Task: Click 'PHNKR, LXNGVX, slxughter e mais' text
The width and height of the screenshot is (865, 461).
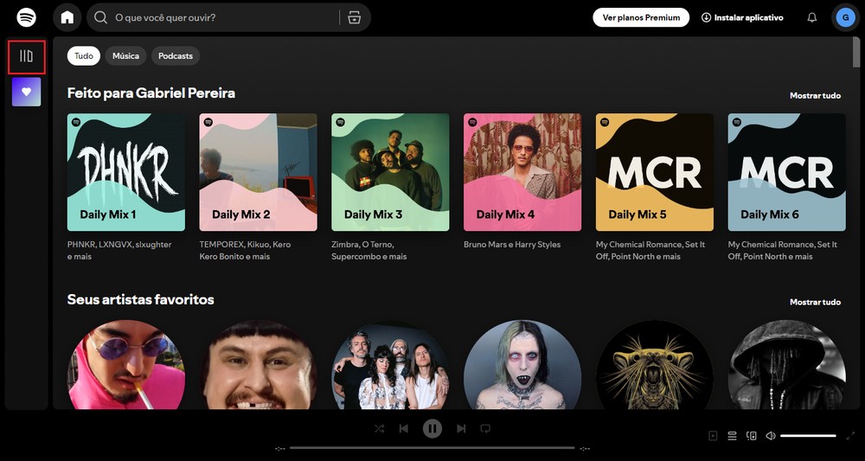Action: pos(119,250)
